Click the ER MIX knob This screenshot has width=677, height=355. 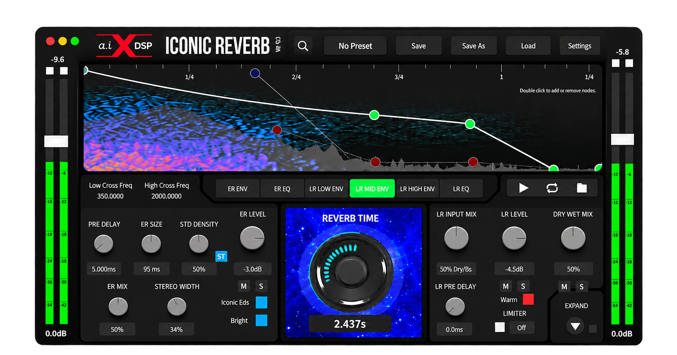[x=118, y=307]
